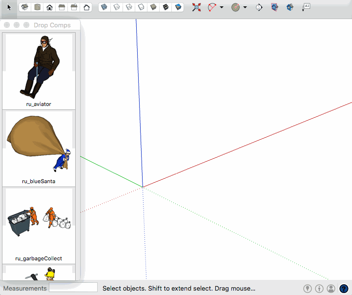
Task: Click the Drop Comps panel title
Action: (52, 25)
